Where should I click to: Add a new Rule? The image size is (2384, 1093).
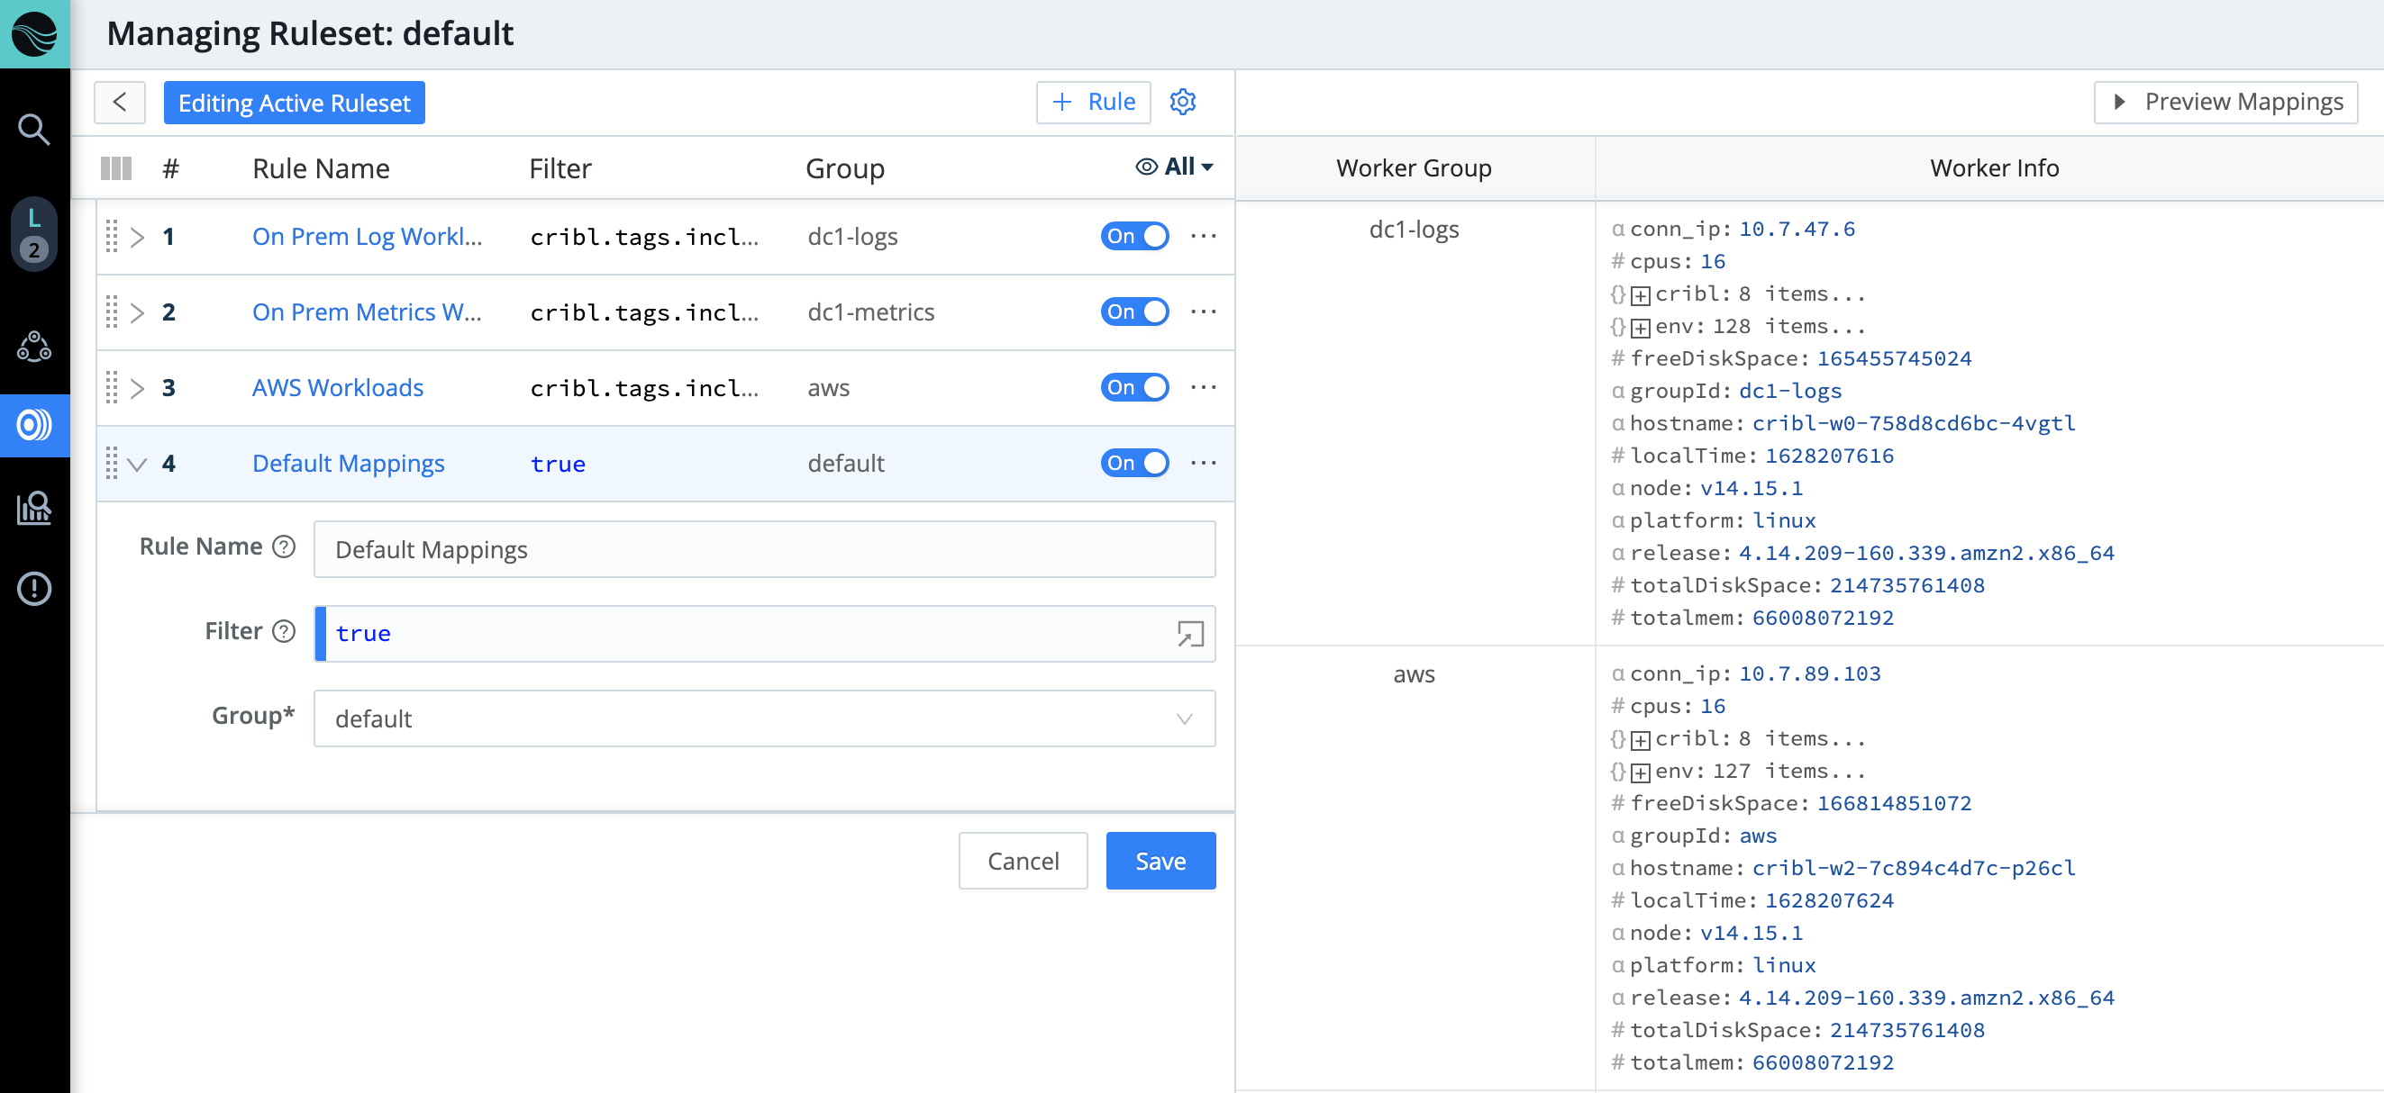click(1093, 102)
